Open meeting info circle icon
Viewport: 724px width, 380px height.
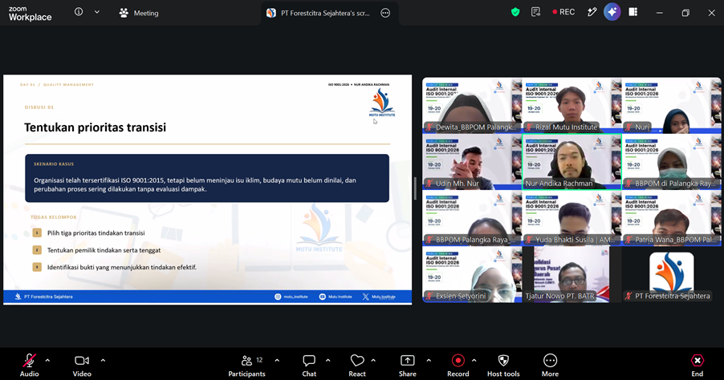(x=79, y=12)
